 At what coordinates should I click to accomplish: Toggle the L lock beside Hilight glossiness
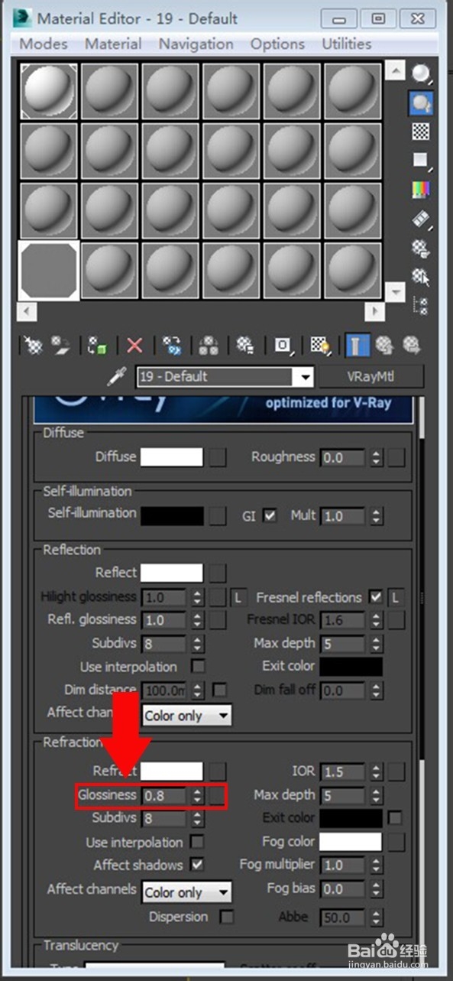pos(239,597)
